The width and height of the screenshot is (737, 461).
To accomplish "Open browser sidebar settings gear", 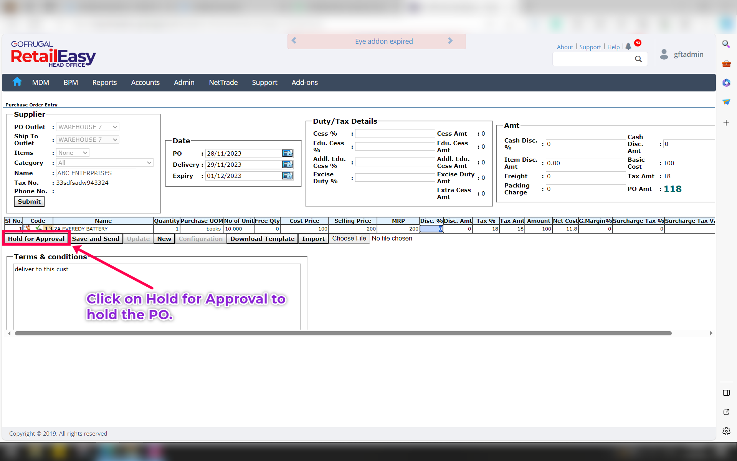I will [x=726, y=431].
